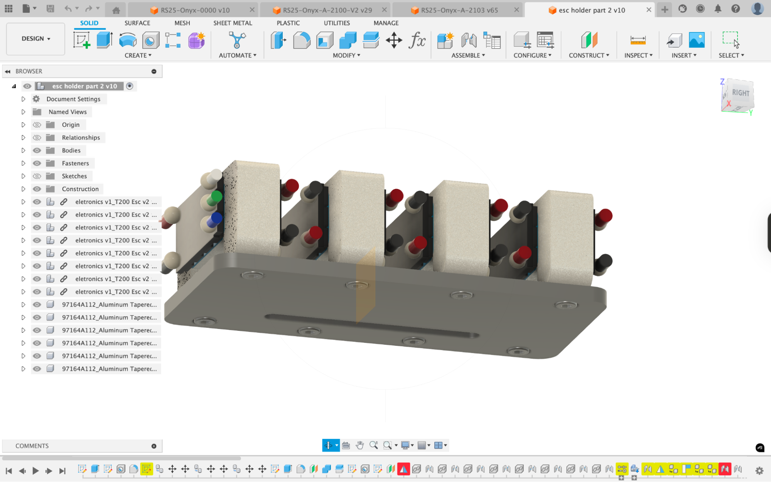
Task: Open the INSPECT menu label
Action: pos(638,56)
